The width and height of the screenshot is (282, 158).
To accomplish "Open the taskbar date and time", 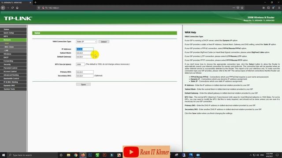I will coord(269,155).
